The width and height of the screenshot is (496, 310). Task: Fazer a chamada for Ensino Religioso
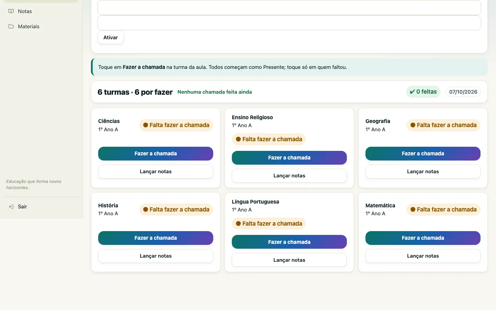tap(289, 158)
